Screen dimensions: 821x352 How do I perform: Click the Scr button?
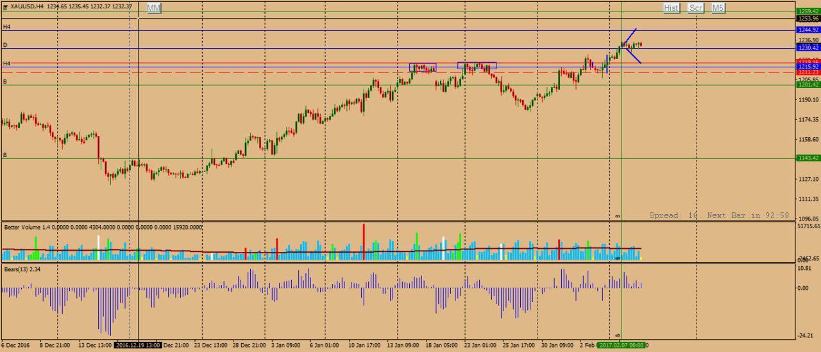(695, 8)
